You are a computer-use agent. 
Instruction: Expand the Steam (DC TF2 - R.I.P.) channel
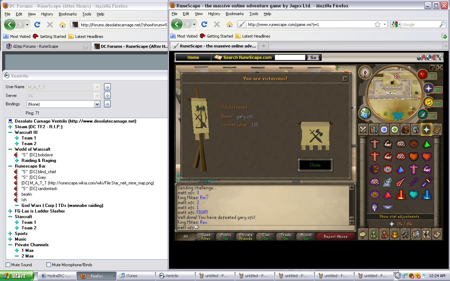pos(11,127)
